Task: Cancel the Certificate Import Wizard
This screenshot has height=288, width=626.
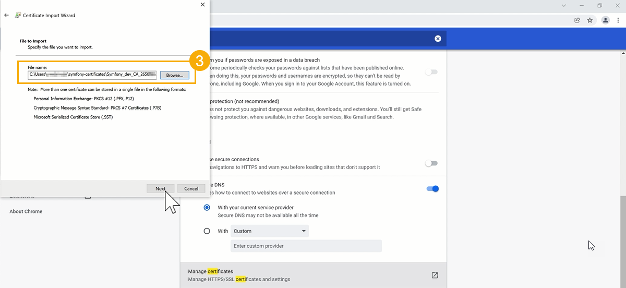Action: 191,188
